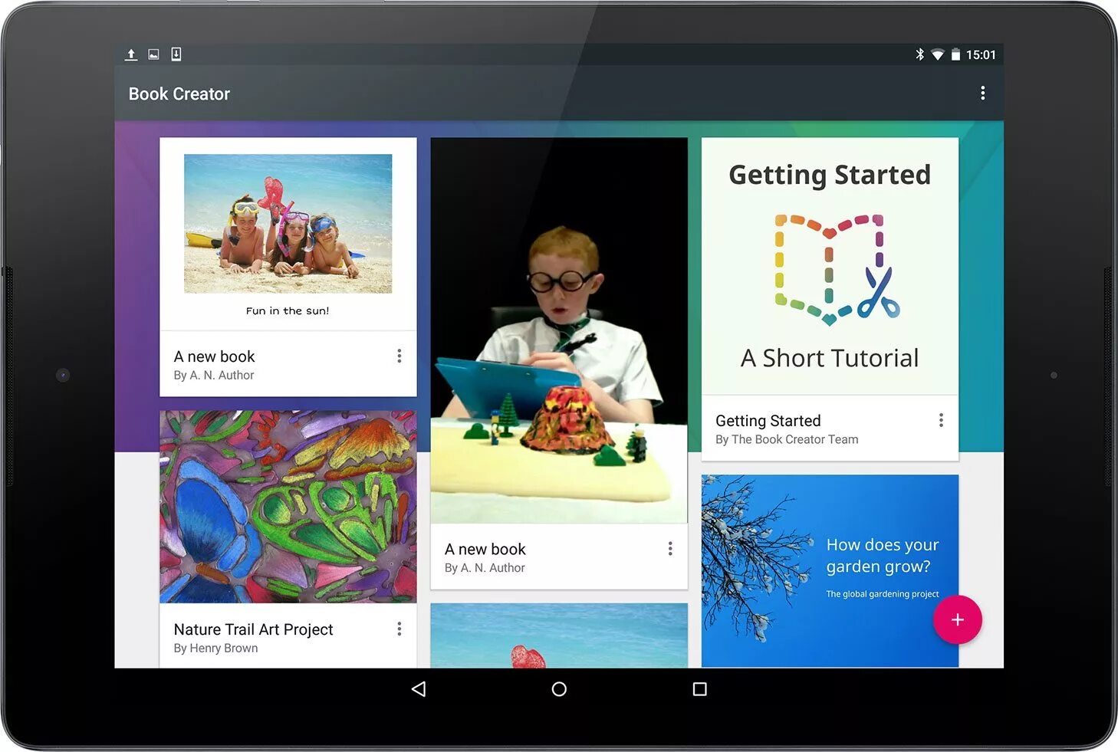This screenshot has width=1118, height=752.
Task: Click the Nature Trail Art Project title
Action: pos(253,629)
